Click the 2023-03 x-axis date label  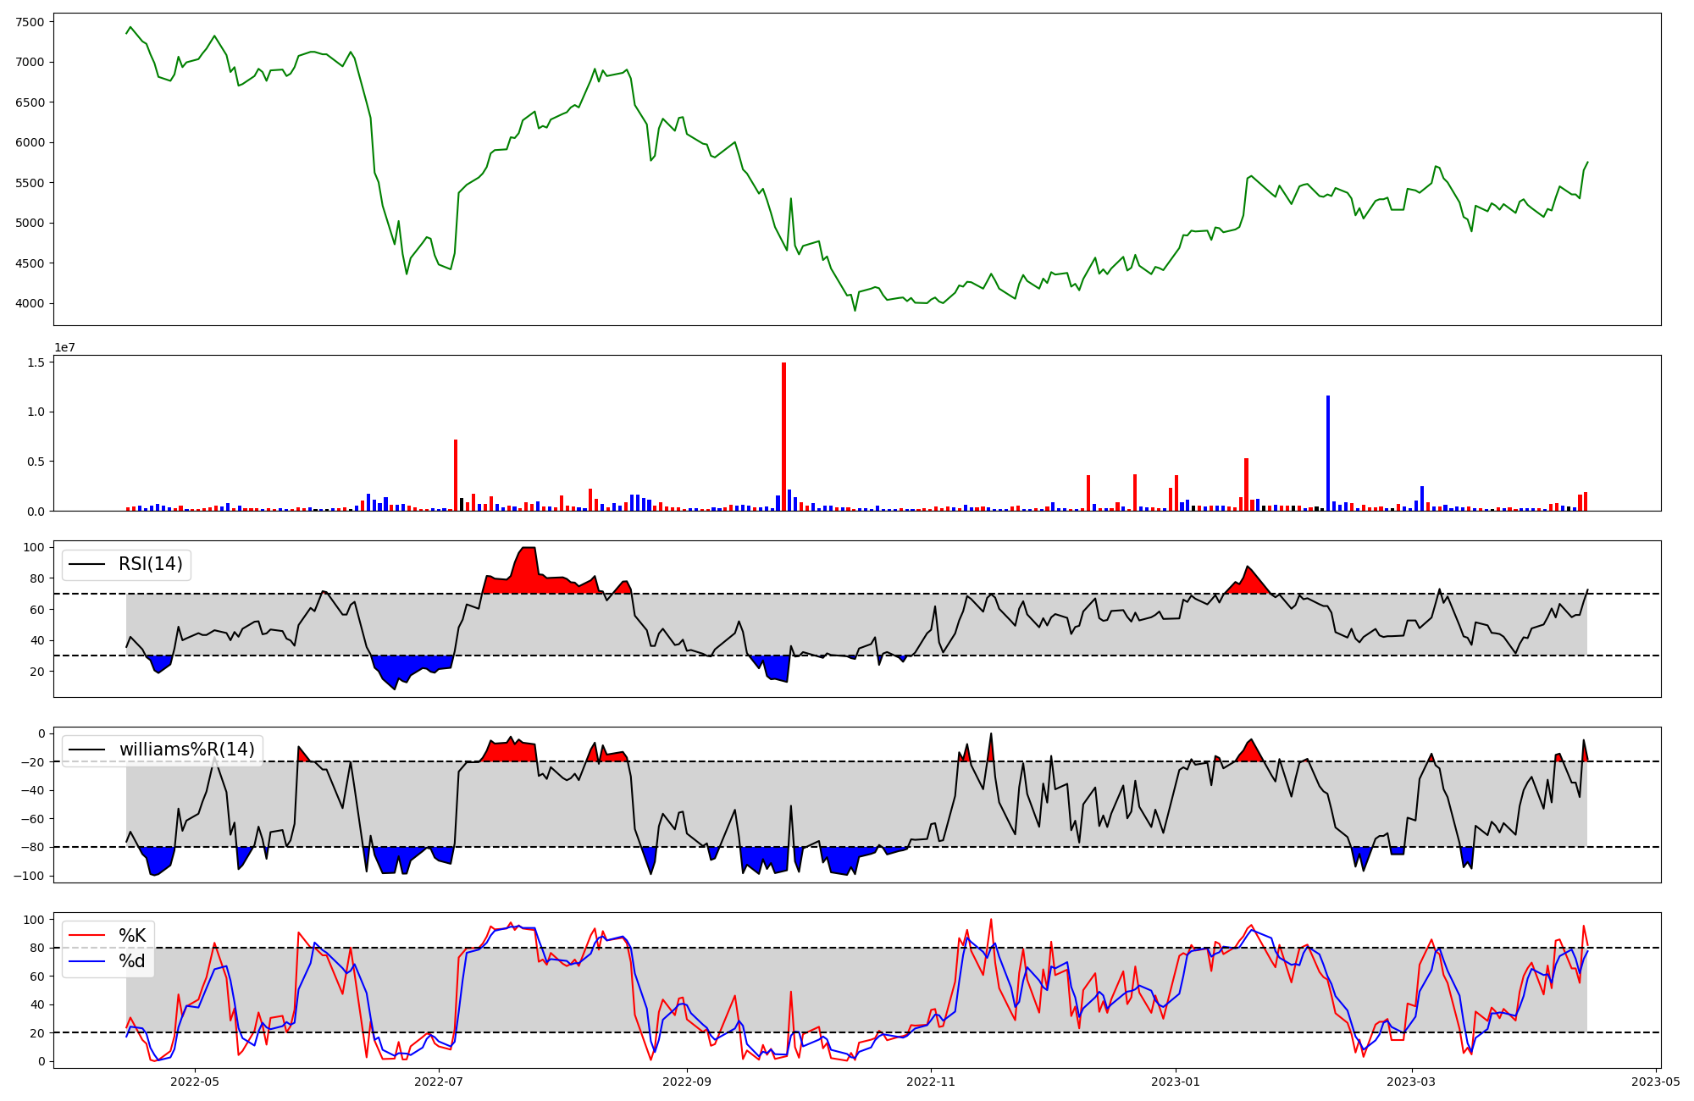tap(1412, 1081)
